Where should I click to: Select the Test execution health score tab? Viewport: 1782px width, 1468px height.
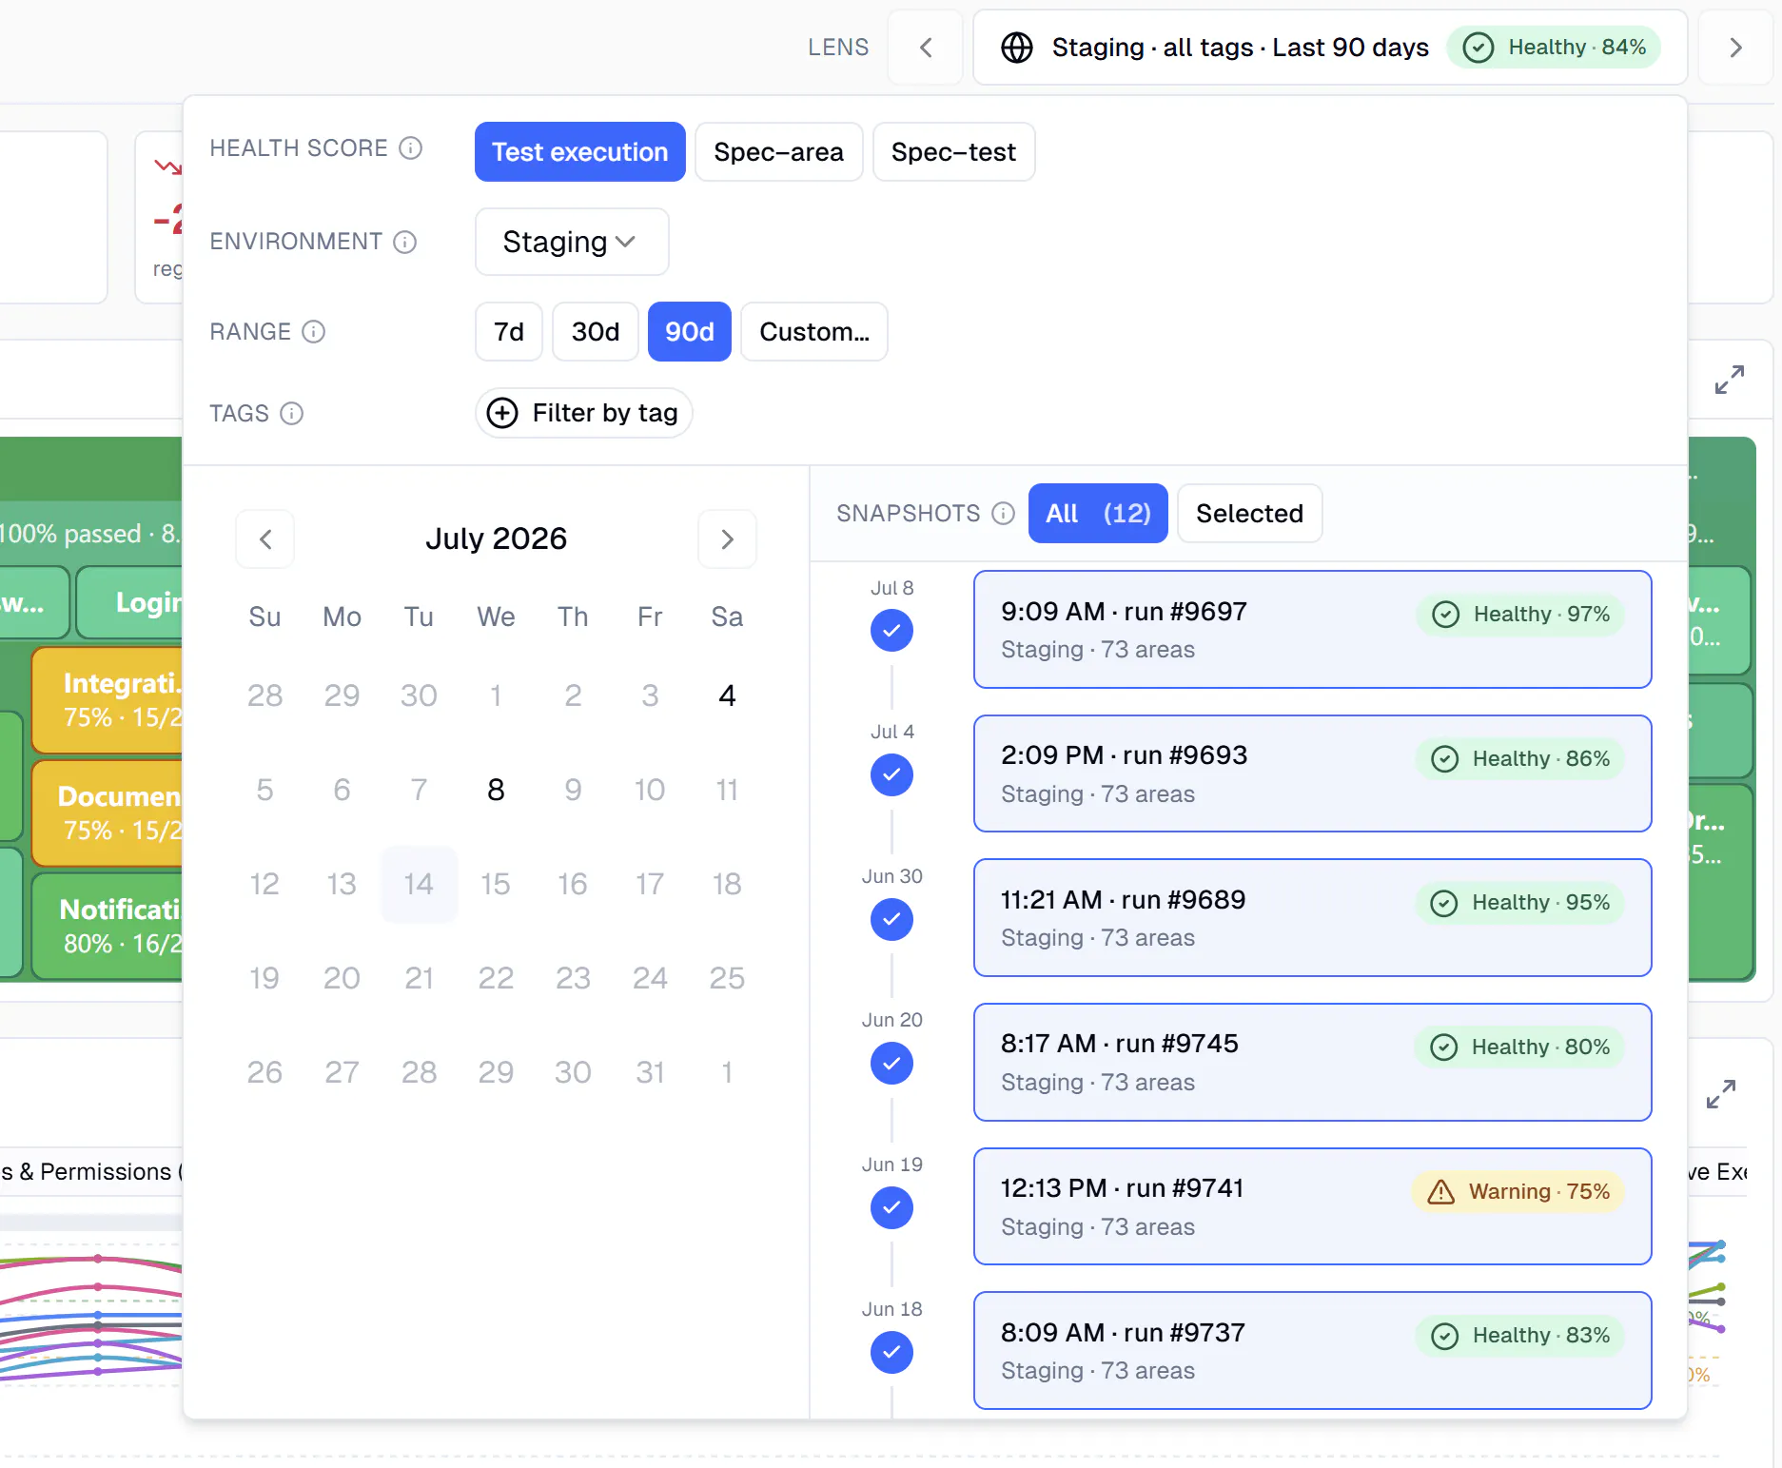tap(580, 152)
